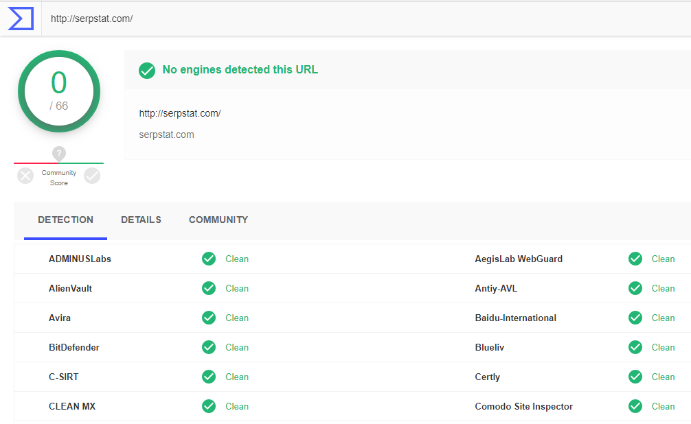Image resolution: width=691 pixels, height=424 pixels.
Task: Open the COMMUNITY tab
Action: 218,220
